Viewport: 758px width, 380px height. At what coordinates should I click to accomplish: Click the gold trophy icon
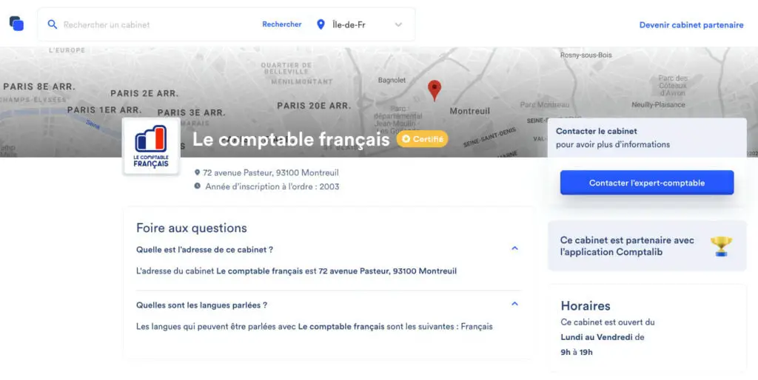coord(721,245)
